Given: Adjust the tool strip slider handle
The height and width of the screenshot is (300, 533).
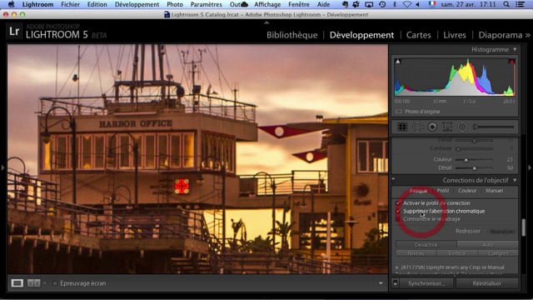Looking at the screenshot, I should [476, 127].
